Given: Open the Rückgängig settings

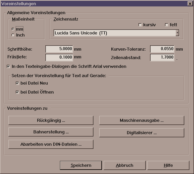Looking at the screenshot, I should pyautogui.click(x=51, y=120).
